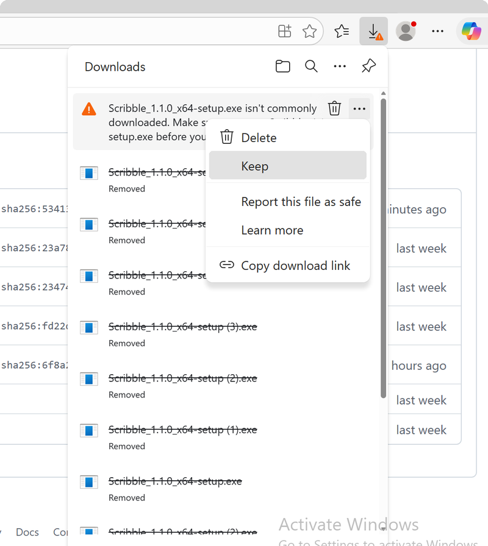
Task: Click removed Scribble_1.1.0_x64-setup (1).exe entry
Action: [x=223, y=438]
